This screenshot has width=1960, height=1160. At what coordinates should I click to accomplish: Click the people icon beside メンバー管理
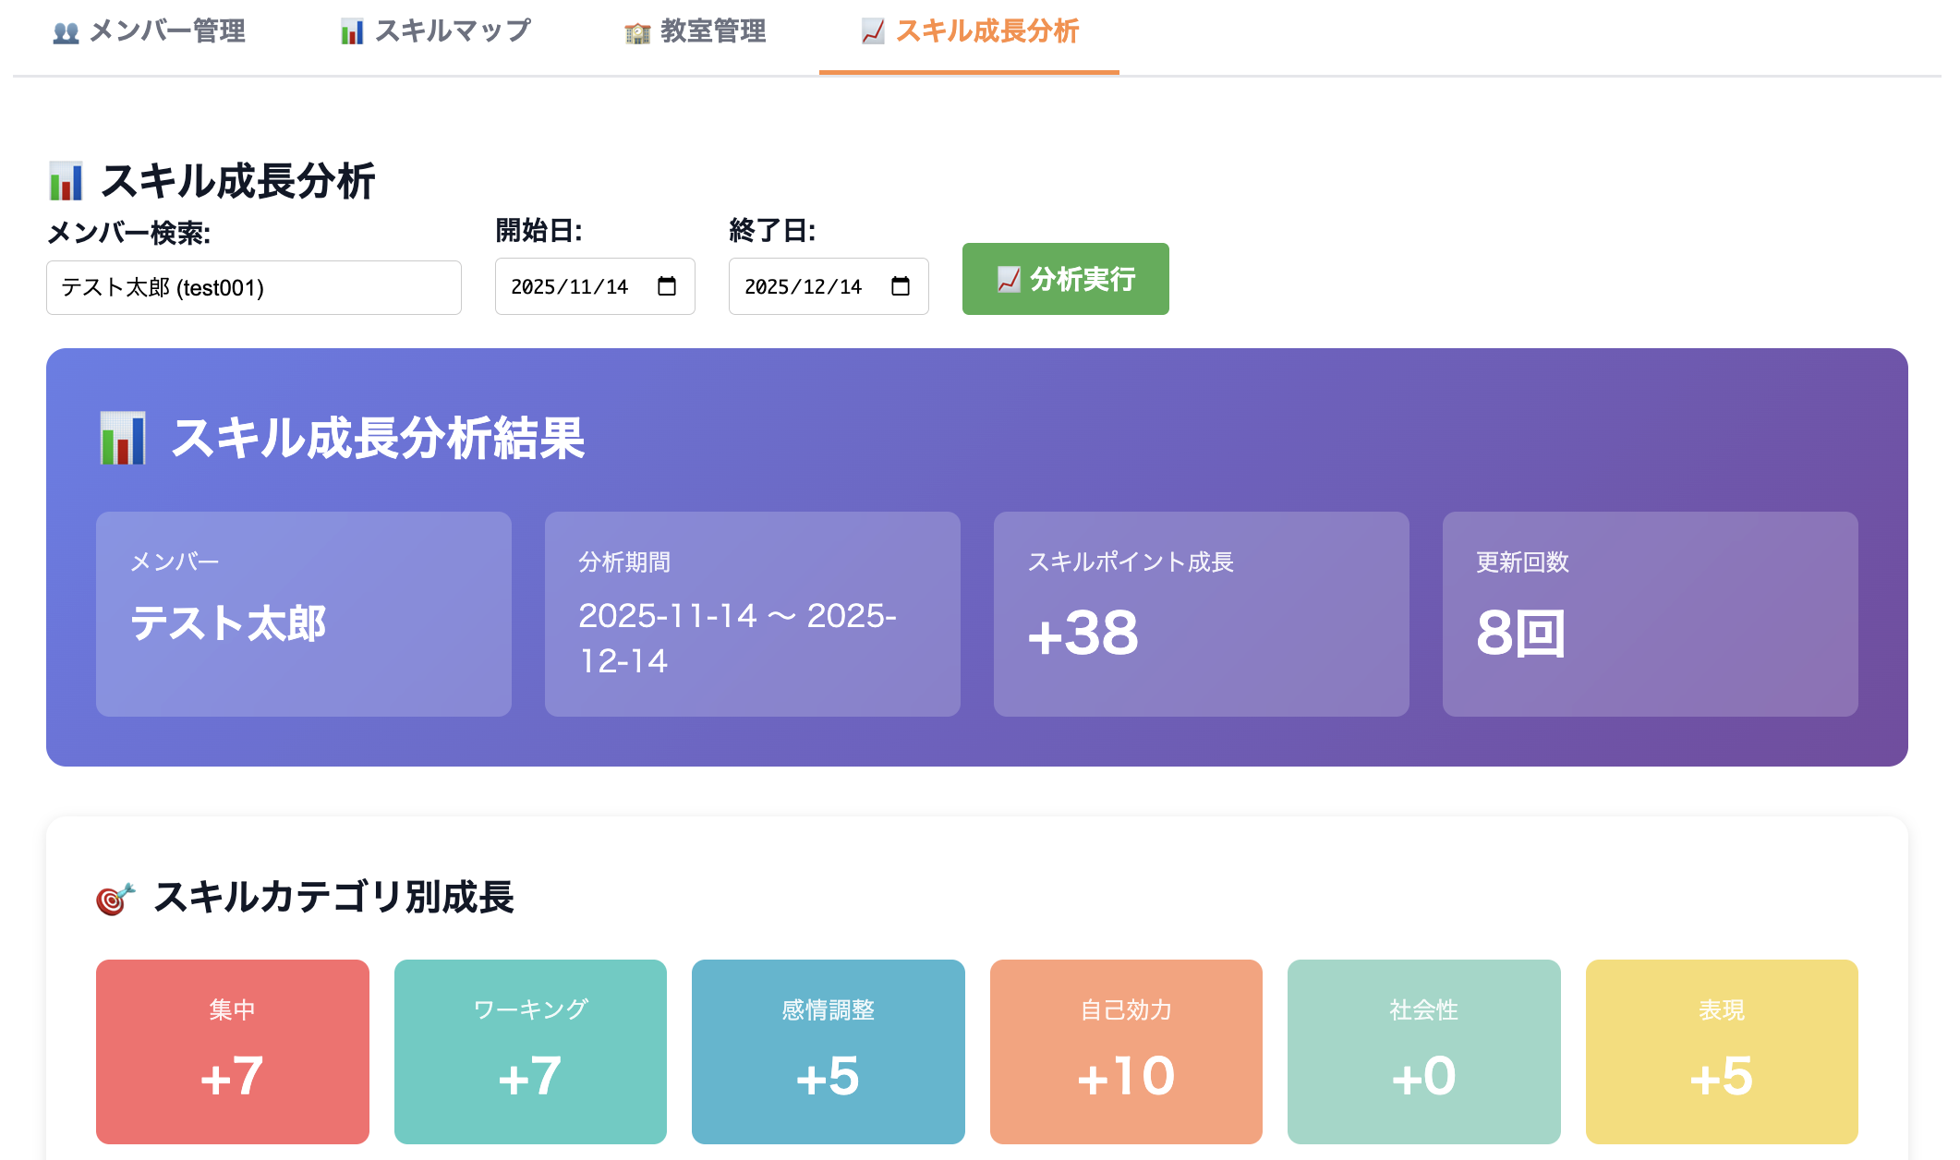pos(66,33)
